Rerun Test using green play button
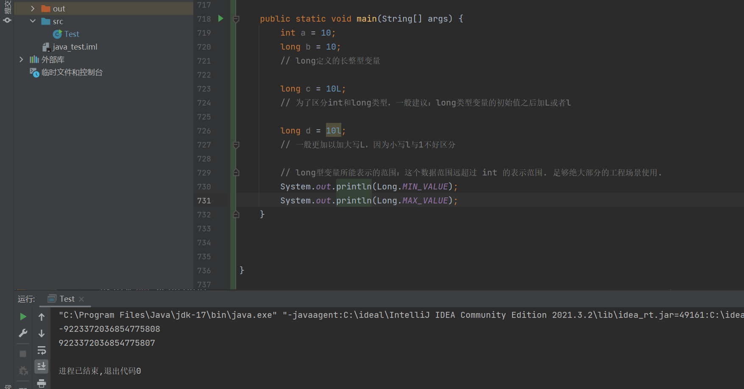Image resolution: width=744 pixels, height=389 pixels. click(23, 317)
